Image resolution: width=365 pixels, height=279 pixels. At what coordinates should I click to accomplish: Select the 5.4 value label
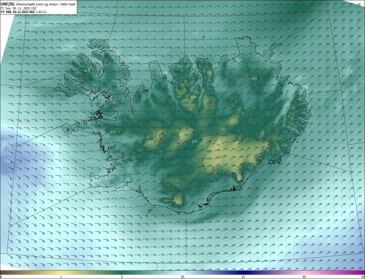click(194, 141)
